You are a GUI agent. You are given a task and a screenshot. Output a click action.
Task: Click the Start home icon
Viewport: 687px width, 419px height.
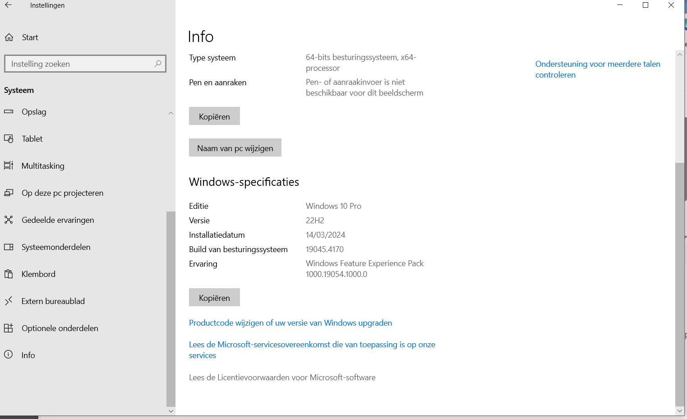coord(9,37)
